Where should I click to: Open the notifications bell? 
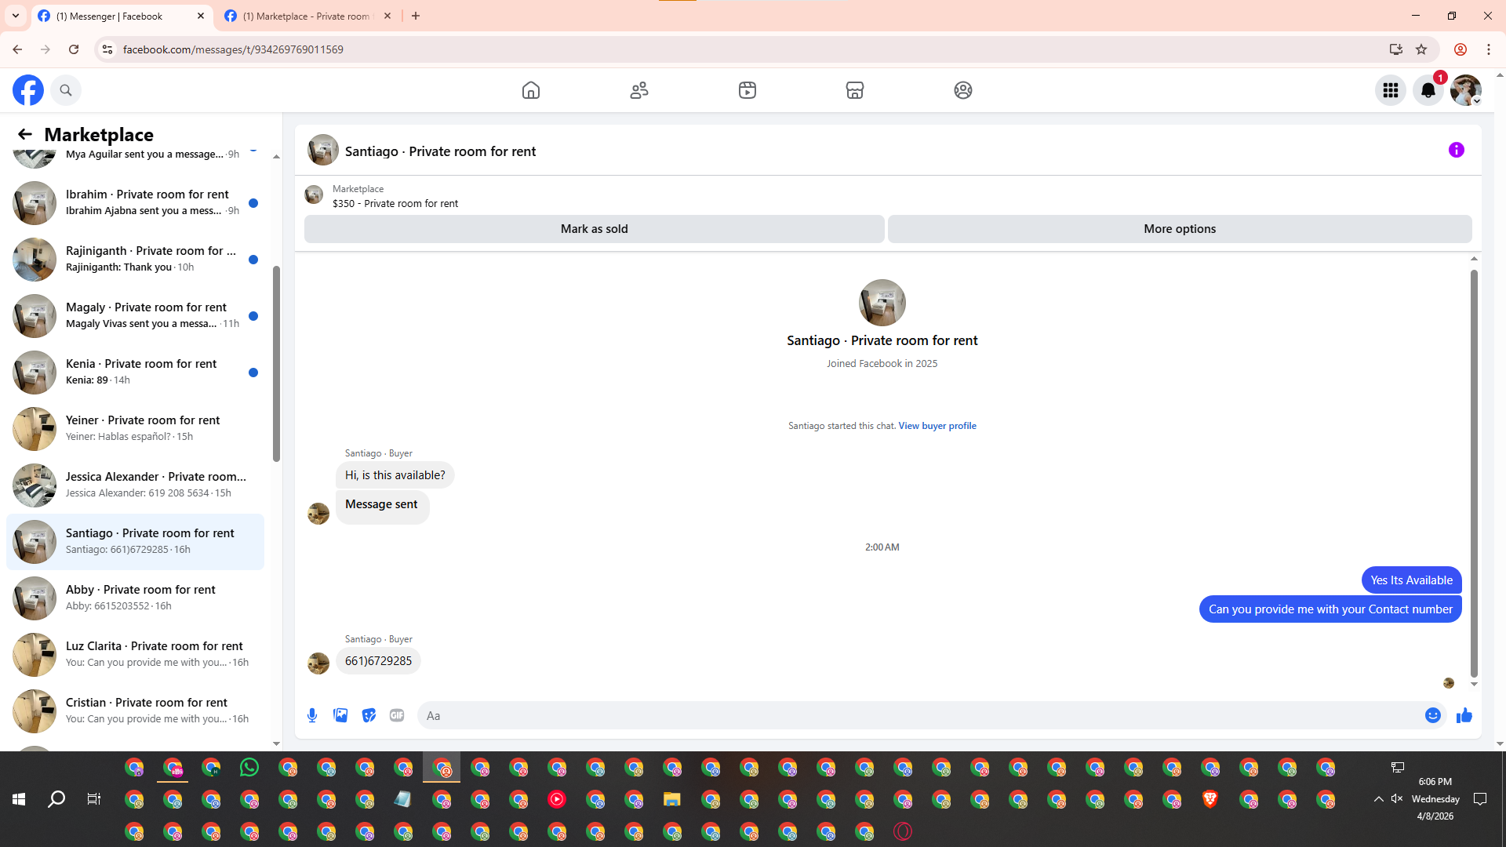(1428, 90)
